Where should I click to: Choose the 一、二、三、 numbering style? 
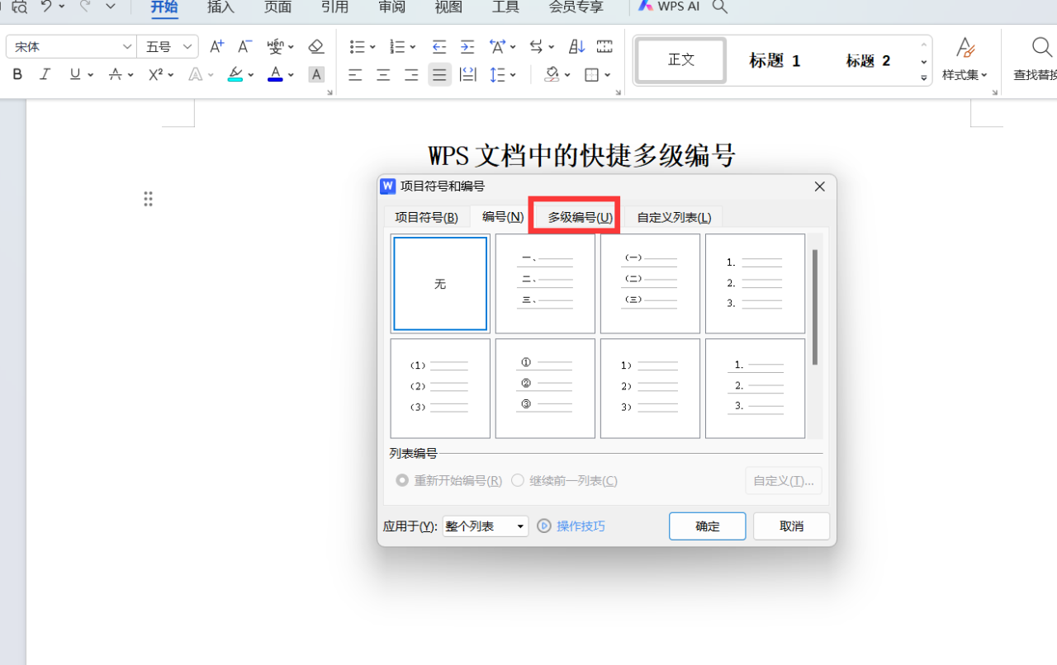pyautogui.click(x=545, y=284)
